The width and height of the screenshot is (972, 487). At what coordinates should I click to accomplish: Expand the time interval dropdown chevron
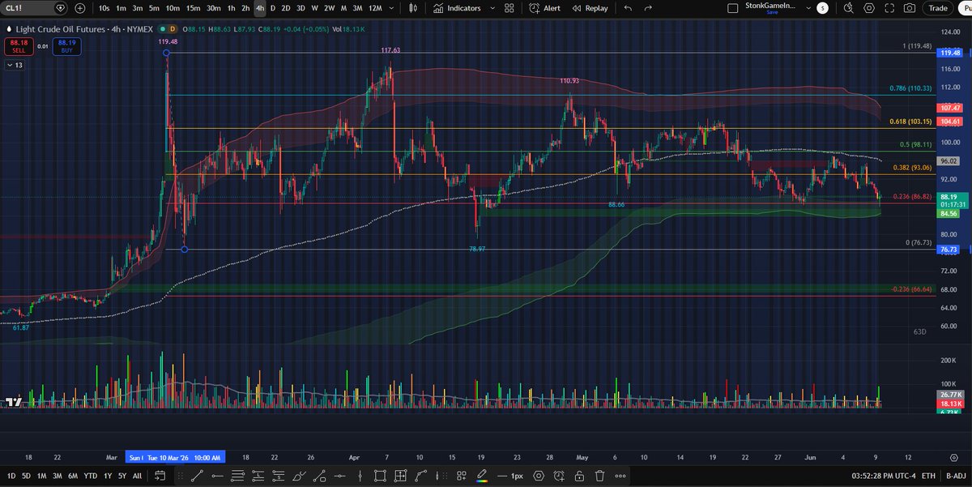(393, 8)
